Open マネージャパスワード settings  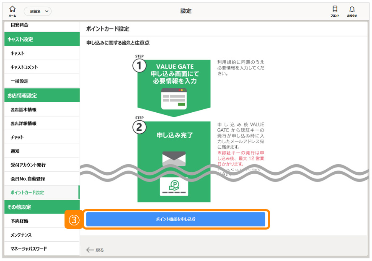(29, 249)
